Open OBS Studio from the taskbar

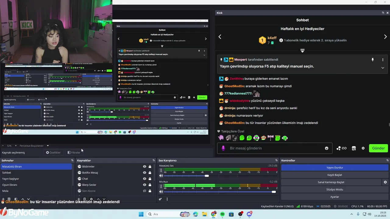[241, 214]
